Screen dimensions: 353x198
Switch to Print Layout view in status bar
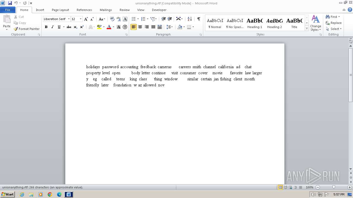click(280, 187)
